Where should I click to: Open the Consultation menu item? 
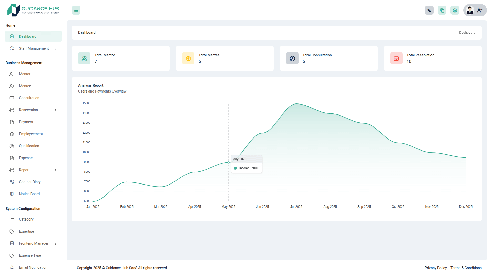tap(29, 98)
